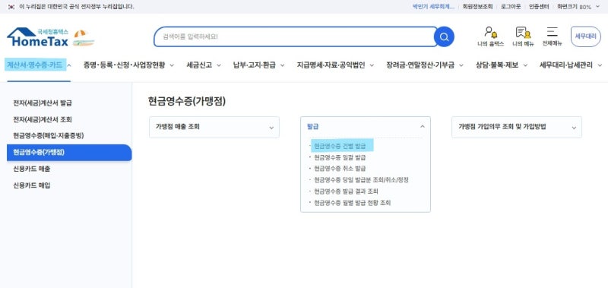Open 나의 홈택스 icon
The height and width of the screenshot is (288, 608).
pyautogui.click(x=490, y=36)
